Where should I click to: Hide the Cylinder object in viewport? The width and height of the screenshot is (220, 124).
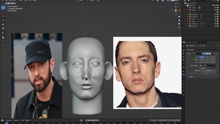click(215, 10)
